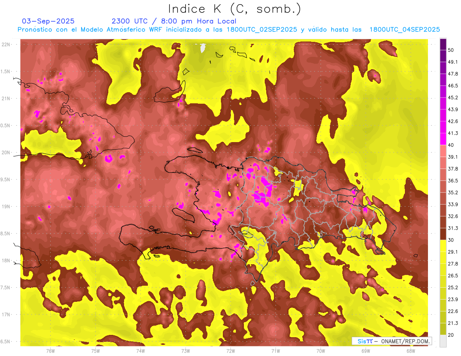Click the colorbar label "49.1"
Image resolution: width=461 pixels, height=356 pixels.
[453, 62]
